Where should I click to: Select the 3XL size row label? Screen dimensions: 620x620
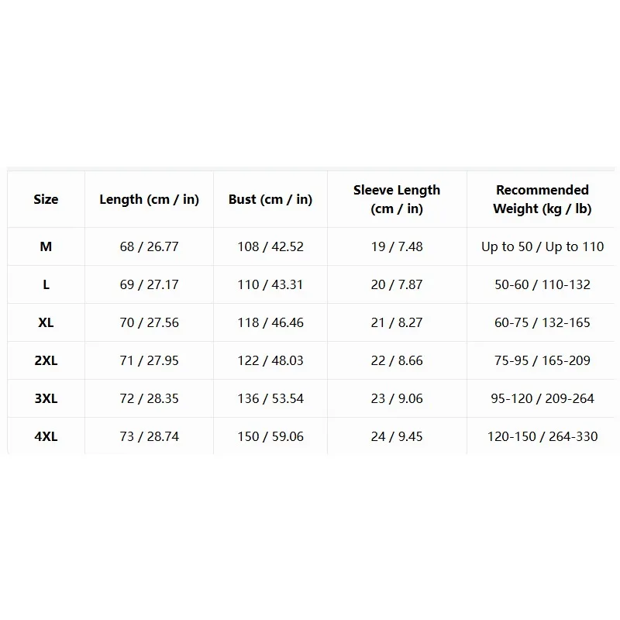[46, 398]
